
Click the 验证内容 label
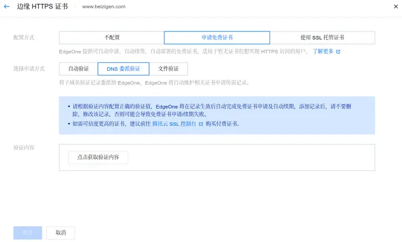24,148
